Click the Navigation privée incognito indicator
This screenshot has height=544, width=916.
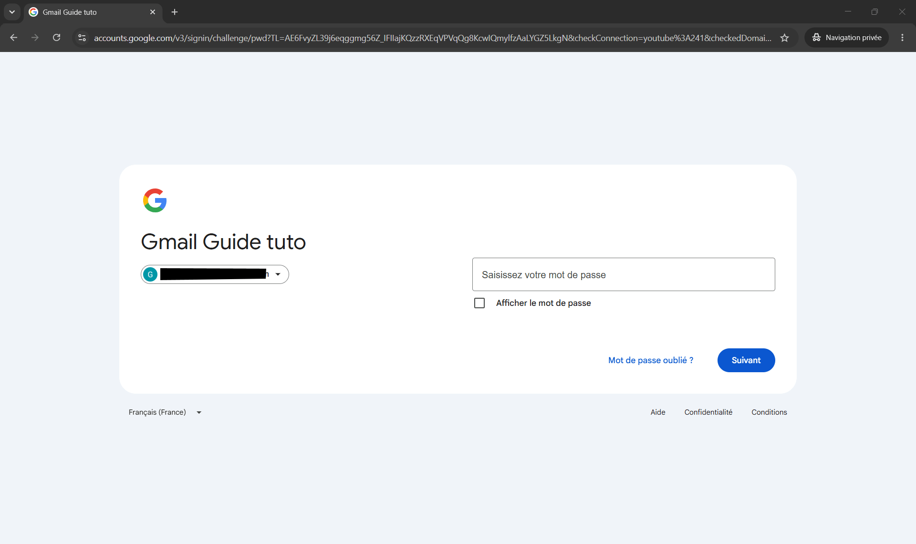(846, 38)
